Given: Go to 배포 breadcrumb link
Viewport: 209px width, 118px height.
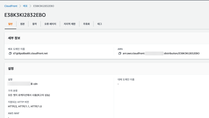Looking at the screenshot, I should pyautogui.click(x=25, y=6).
